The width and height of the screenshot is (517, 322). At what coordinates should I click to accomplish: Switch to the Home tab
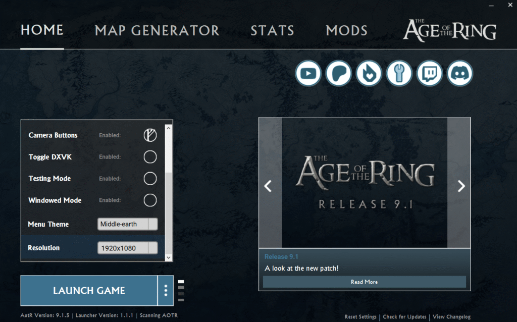click(x=42, y=30)
